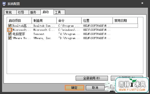Uncheck the Realtek startup item checkbox
Viewport: 150px width, 94px height.
tap(10, 26)
